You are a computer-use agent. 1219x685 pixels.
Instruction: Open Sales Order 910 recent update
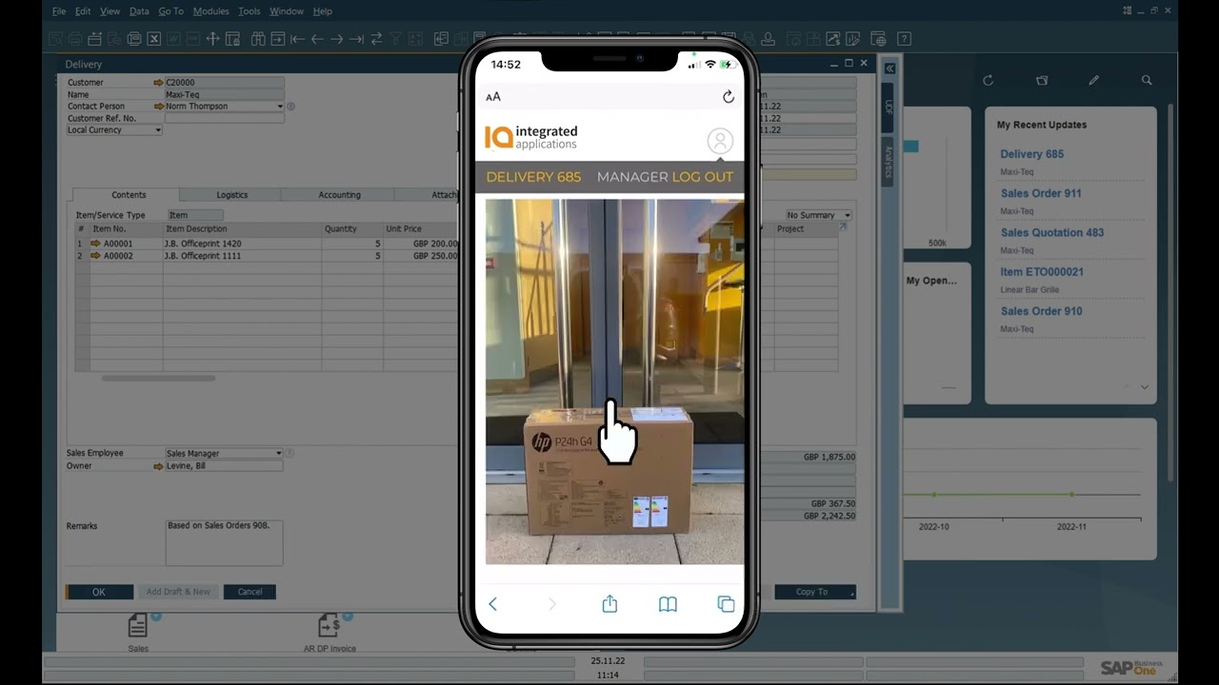click(x=1041, y=311)
